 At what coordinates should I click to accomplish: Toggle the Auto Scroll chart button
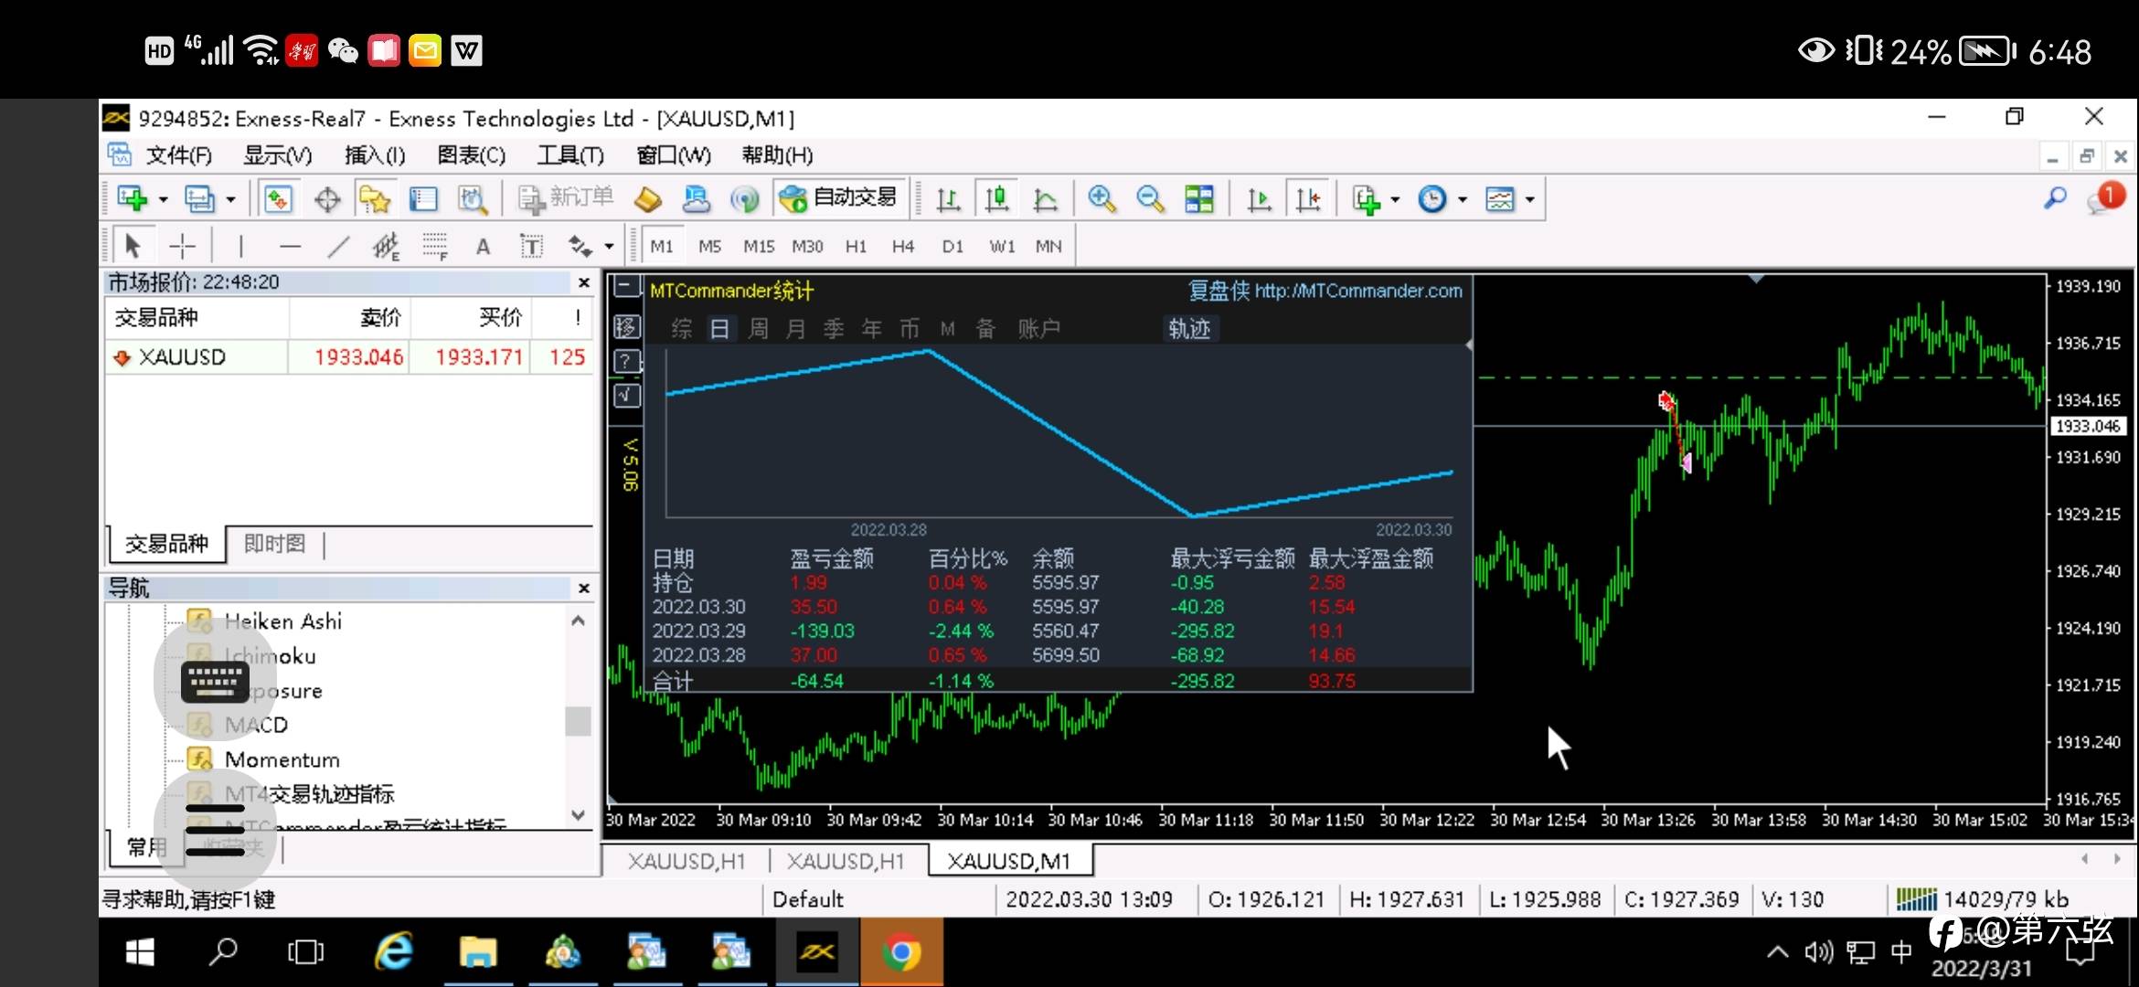coord(1260,199)
